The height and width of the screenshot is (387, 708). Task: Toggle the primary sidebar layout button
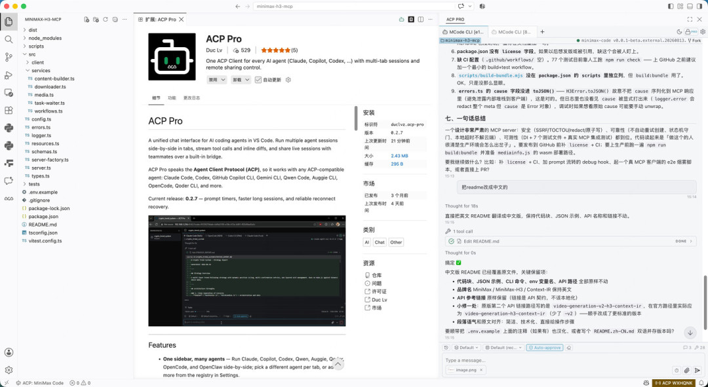point(671,7)
